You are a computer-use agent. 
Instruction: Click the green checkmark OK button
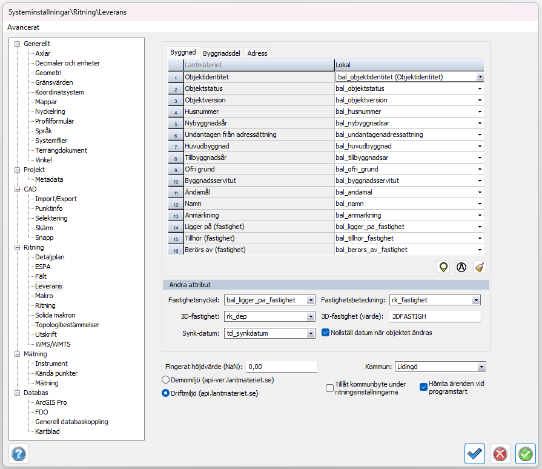[525, 453]
